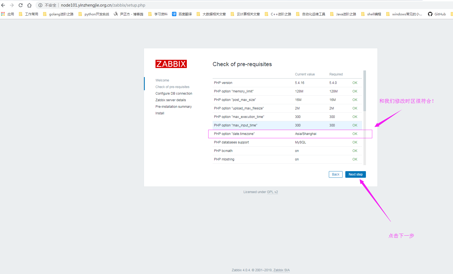Image resolution: width=453 pixels, height=274 pixels.
Task: Open the Zabbix SIA link in footer
Action: click(281, 270)
